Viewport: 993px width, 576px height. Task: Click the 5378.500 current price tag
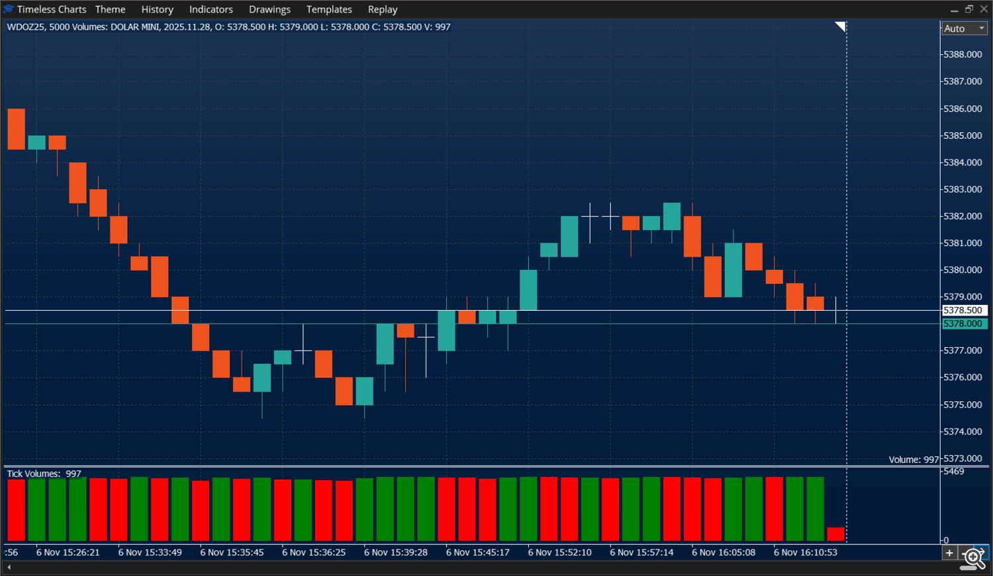click(x=964, y=309)
